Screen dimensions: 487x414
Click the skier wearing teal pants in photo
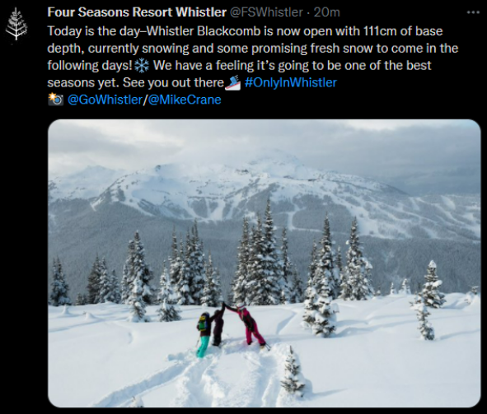coord(204,334)
